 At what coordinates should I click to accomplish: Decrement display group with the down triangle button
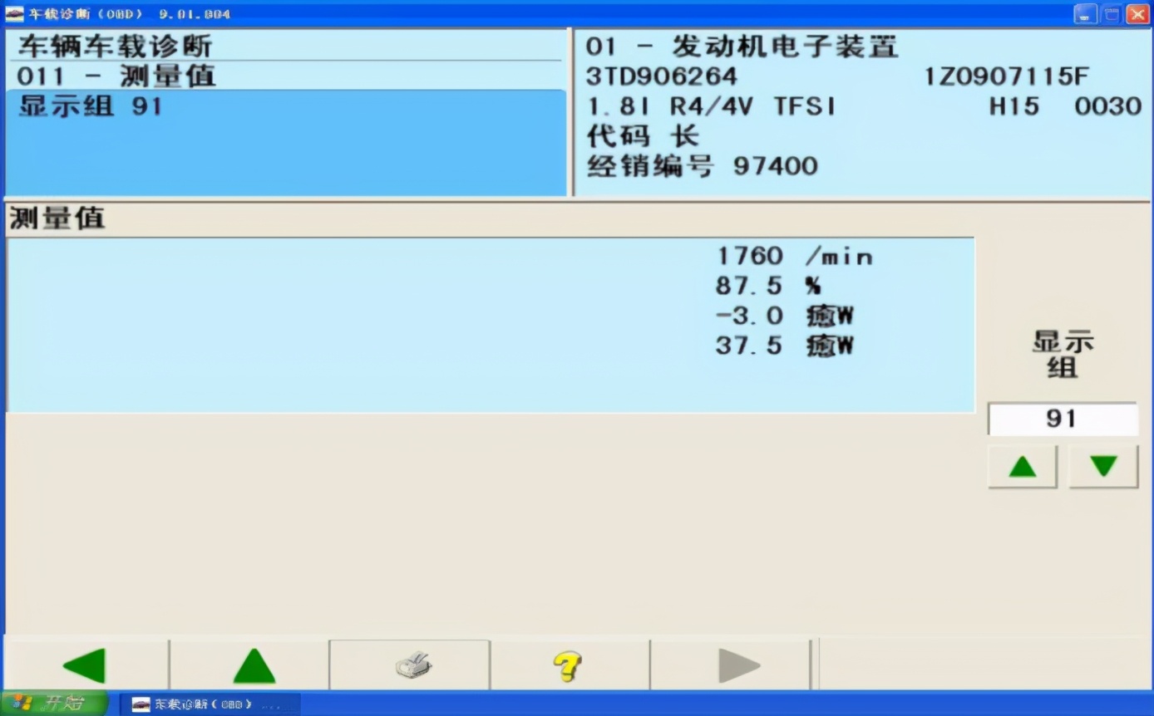click(x=1102, y=466)
